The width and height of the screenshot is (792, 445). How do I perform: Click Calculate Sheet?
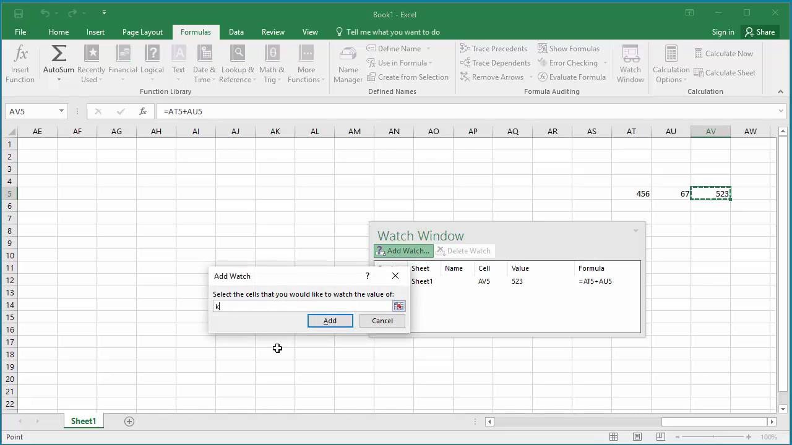725,72
